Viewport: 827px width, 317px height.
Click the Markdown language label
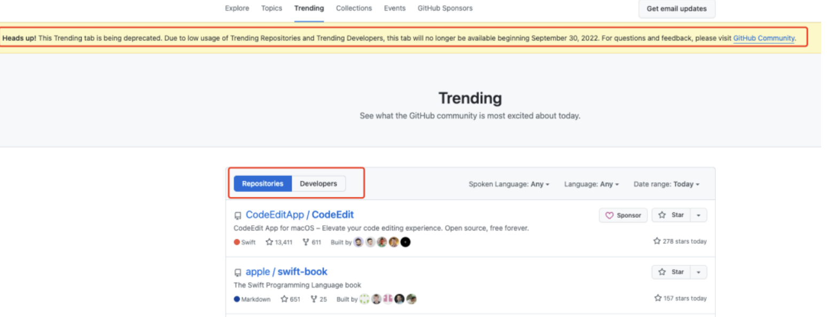252,299
